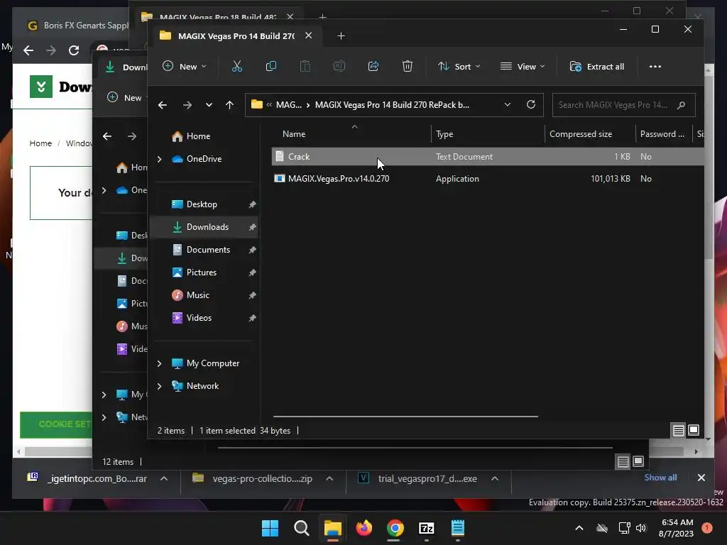Screen dimensions: 727x545
Task: Click the pin icon next to Videos
Action: pos(252,318)
